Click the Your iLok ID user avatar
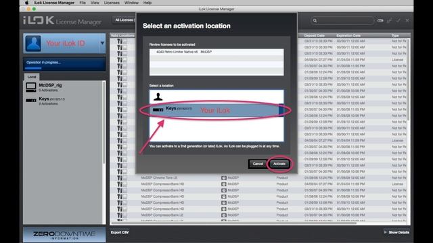The width and height of the screenshot is (433, 243). tap(33, 43)
